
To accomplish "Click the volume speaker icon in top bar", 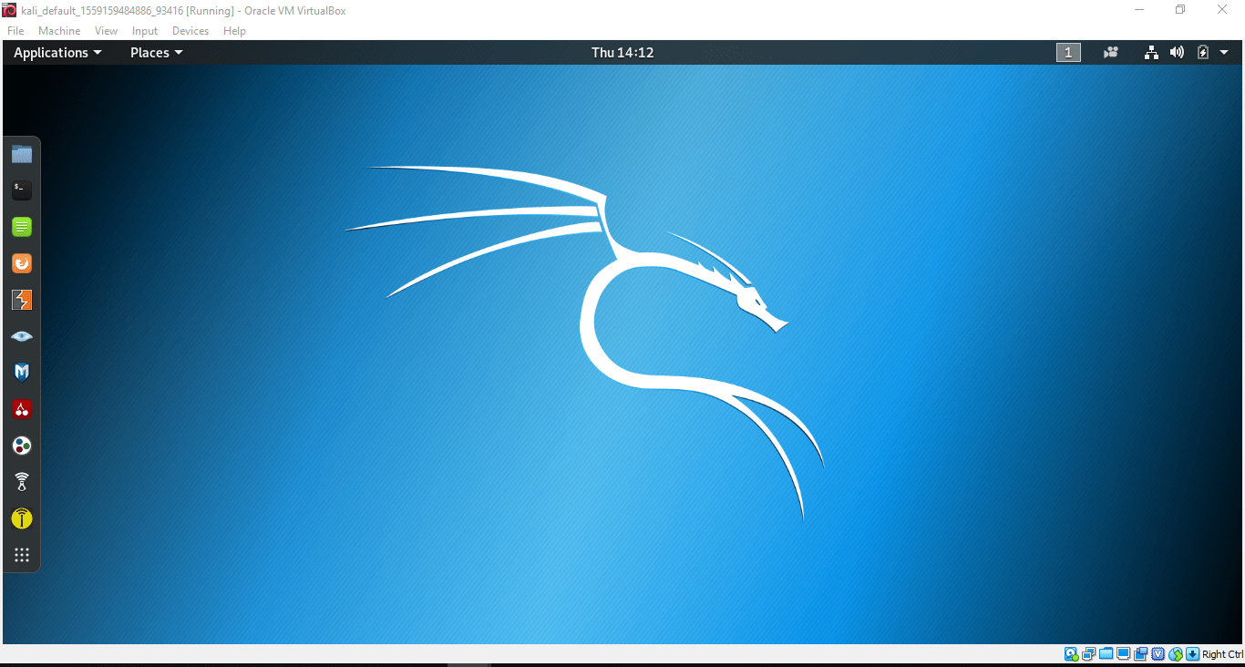I will [x=1177, y=53].
